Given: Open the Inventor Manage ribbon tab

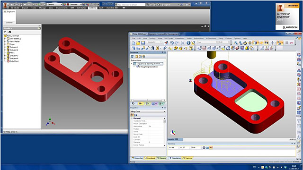Looking at the screenshot, I should (42, 8).
